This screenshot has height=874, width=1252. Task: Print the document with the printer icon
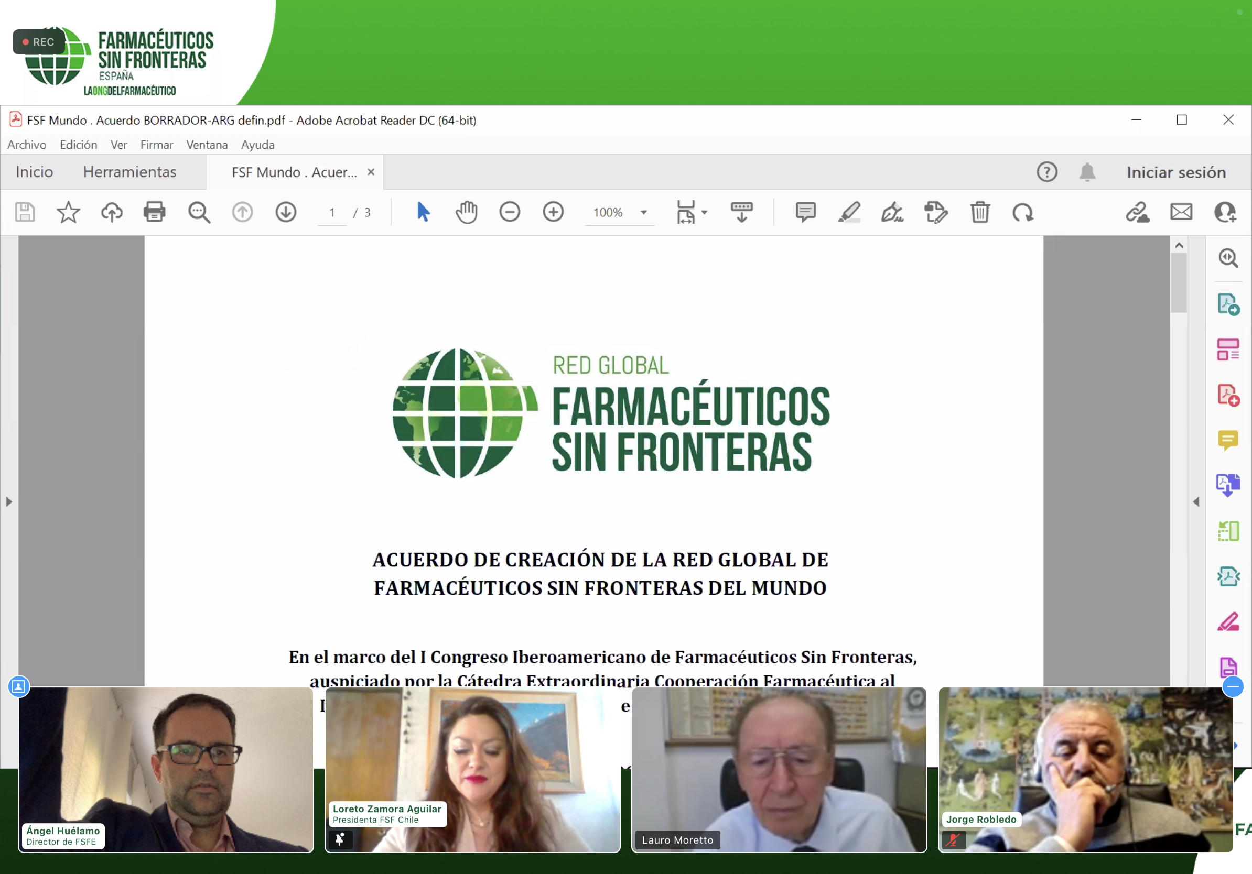click(155, 212)
